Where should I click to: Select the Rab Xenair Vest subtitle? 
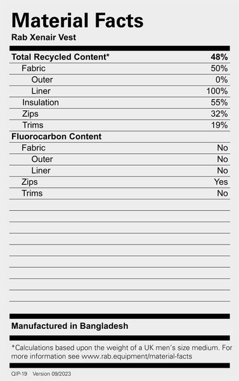click(44, 37)
